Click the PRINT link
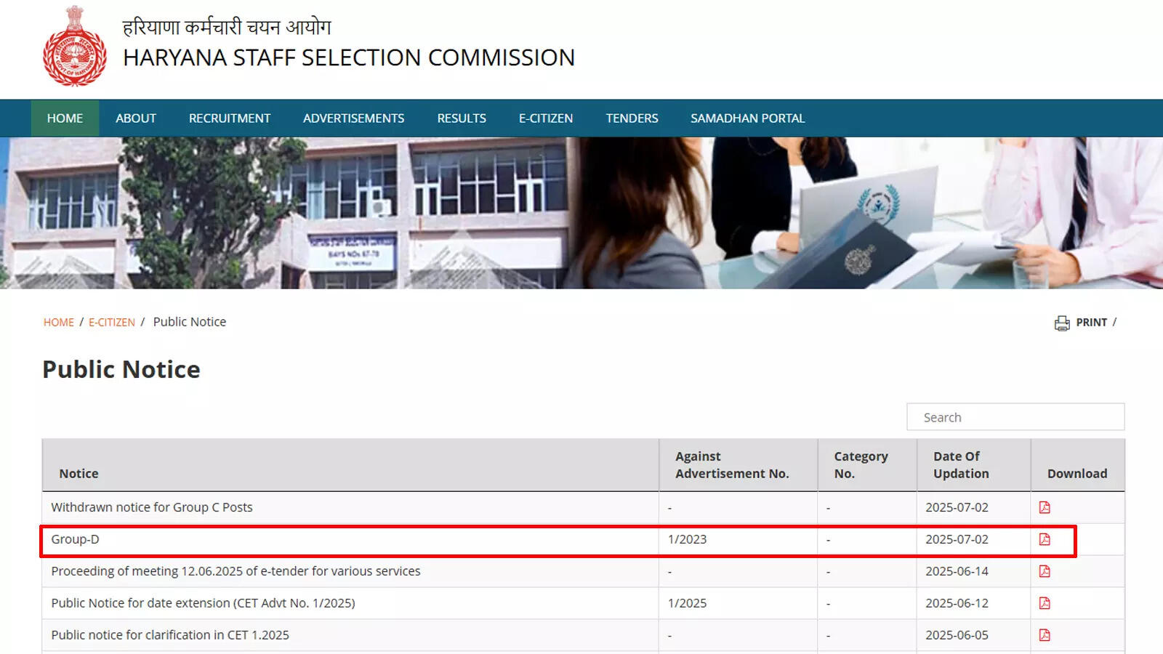 (1091, 323)
